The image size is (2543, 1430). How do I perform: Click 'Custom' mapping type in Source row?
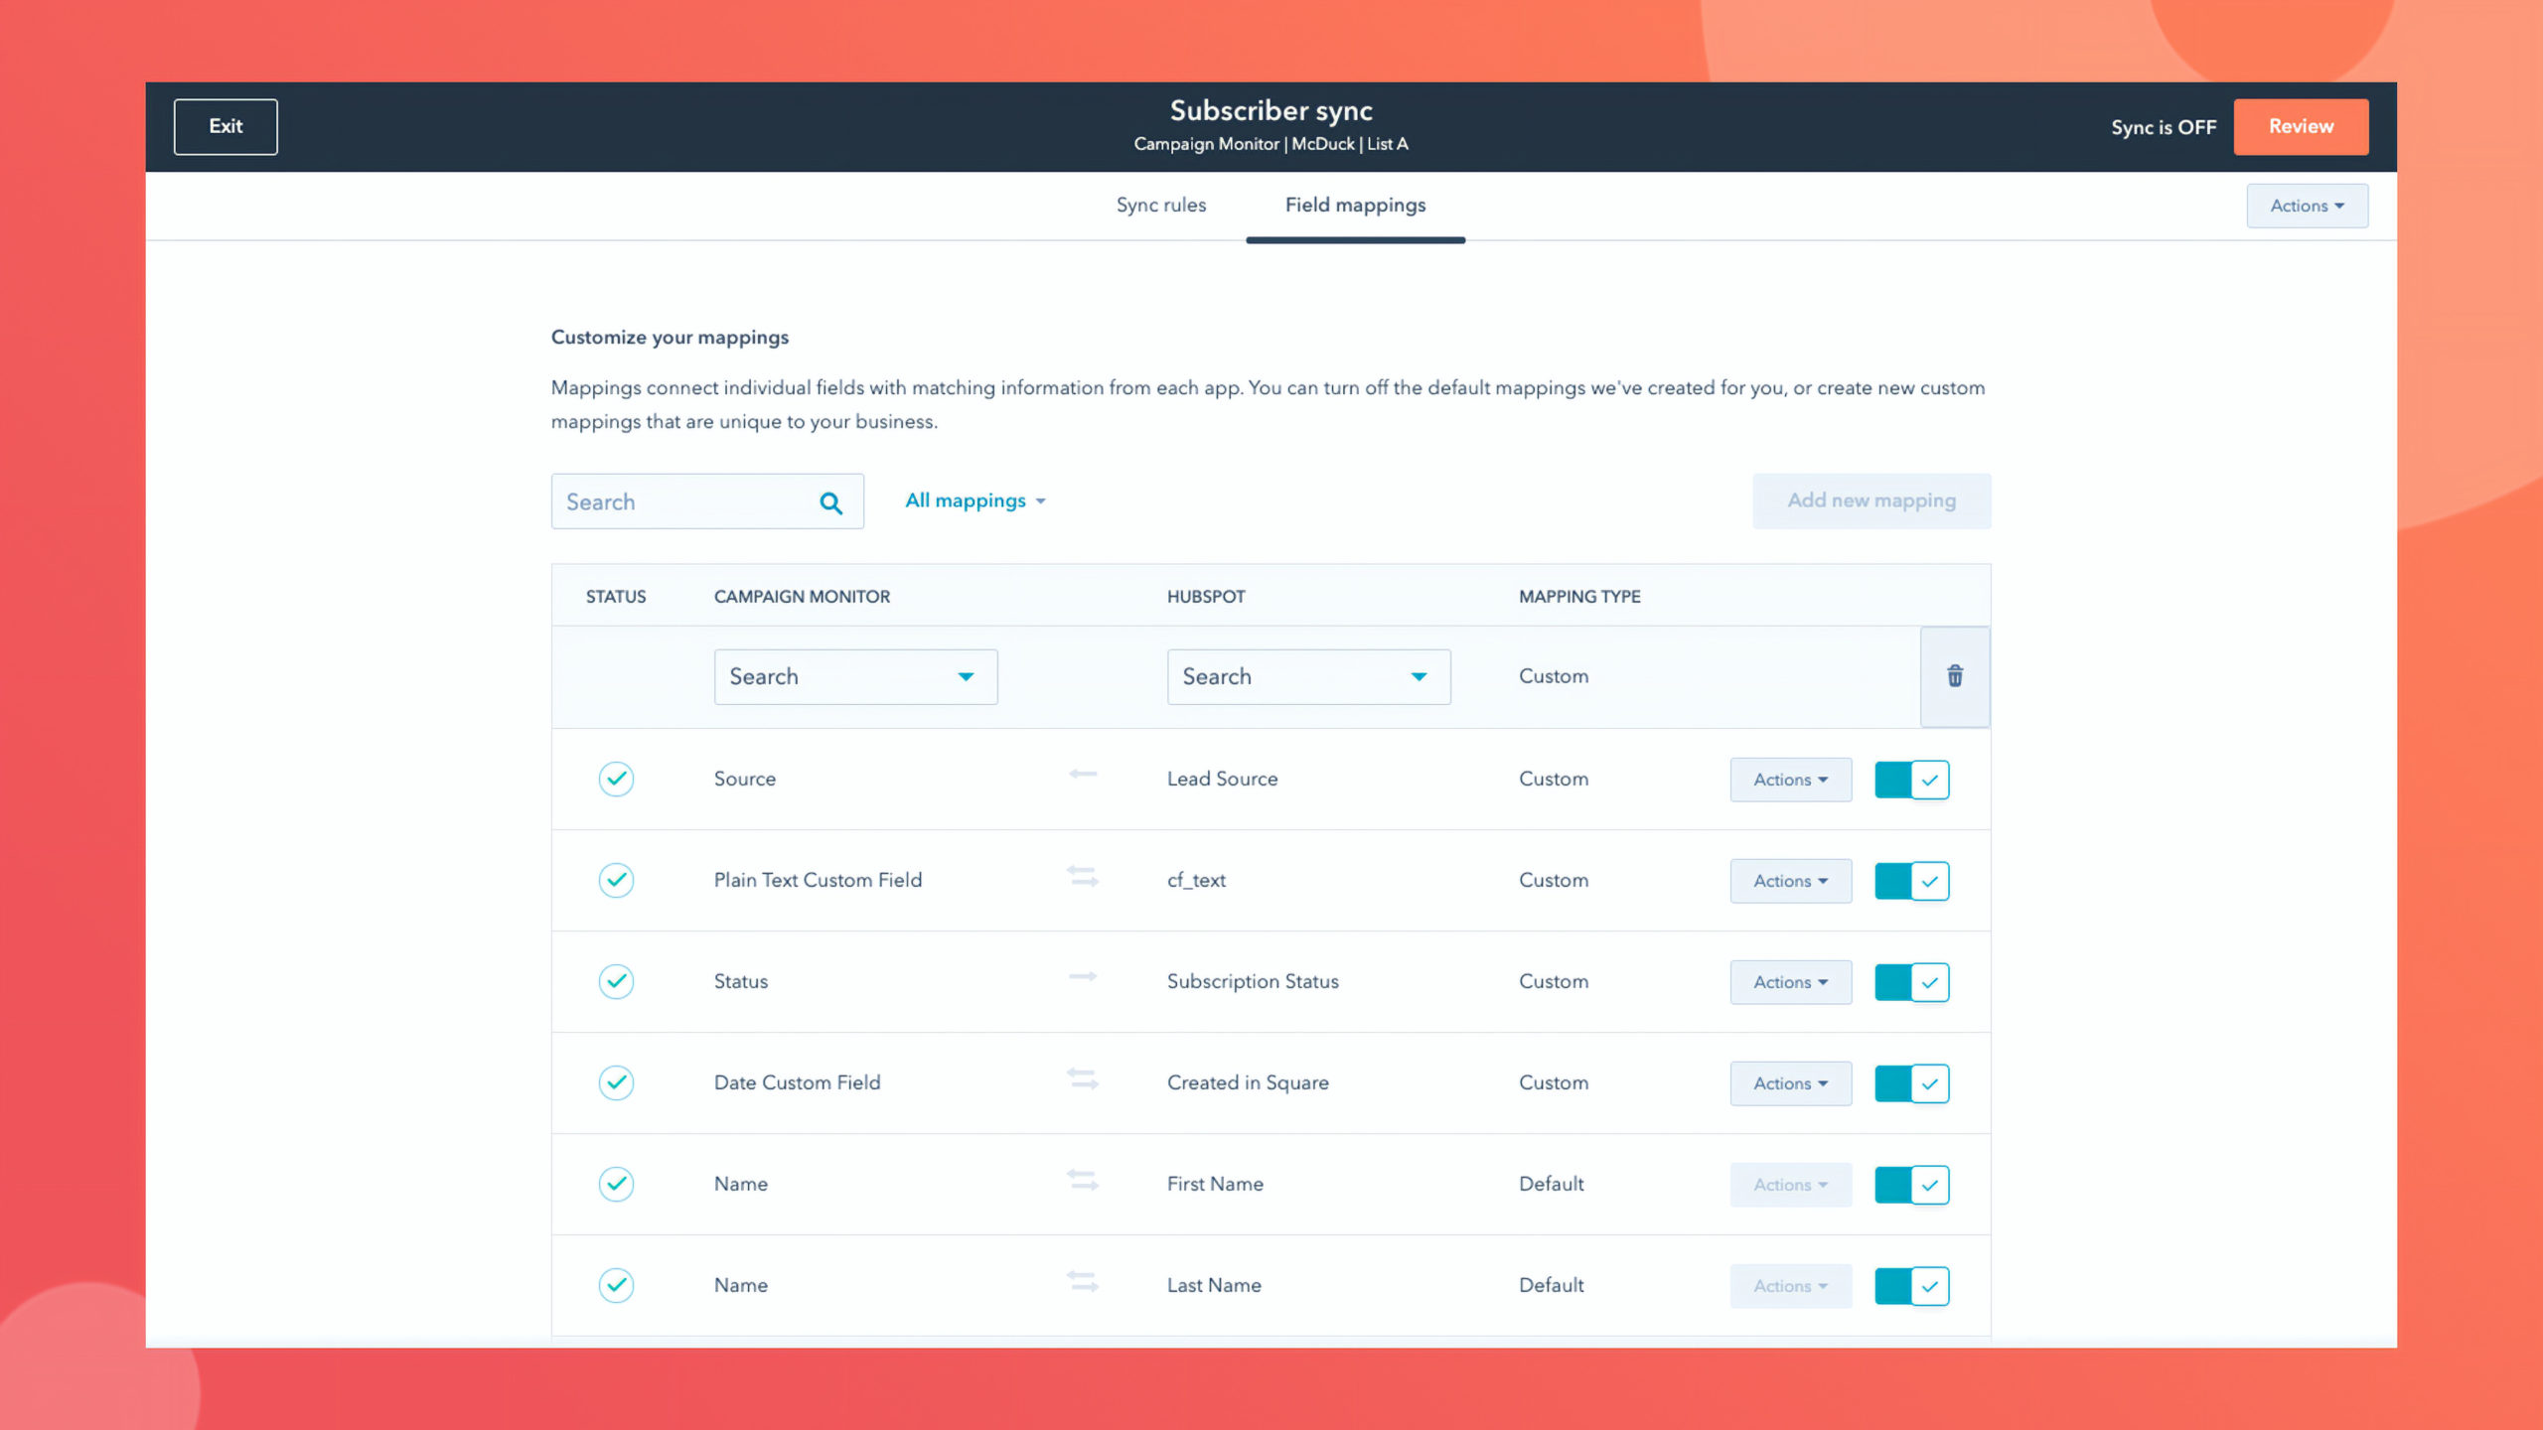pyautogui.click(x=1554, y=780)
